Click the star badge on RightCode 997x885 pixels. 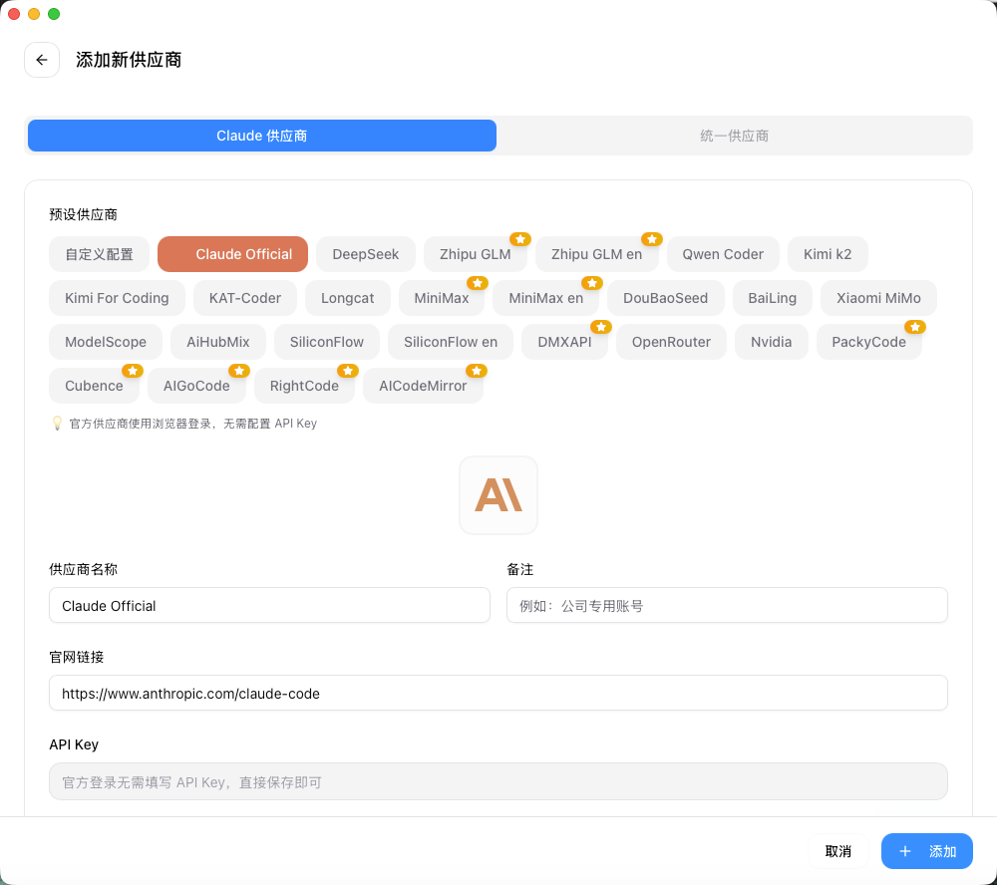[x=348, y=371]
